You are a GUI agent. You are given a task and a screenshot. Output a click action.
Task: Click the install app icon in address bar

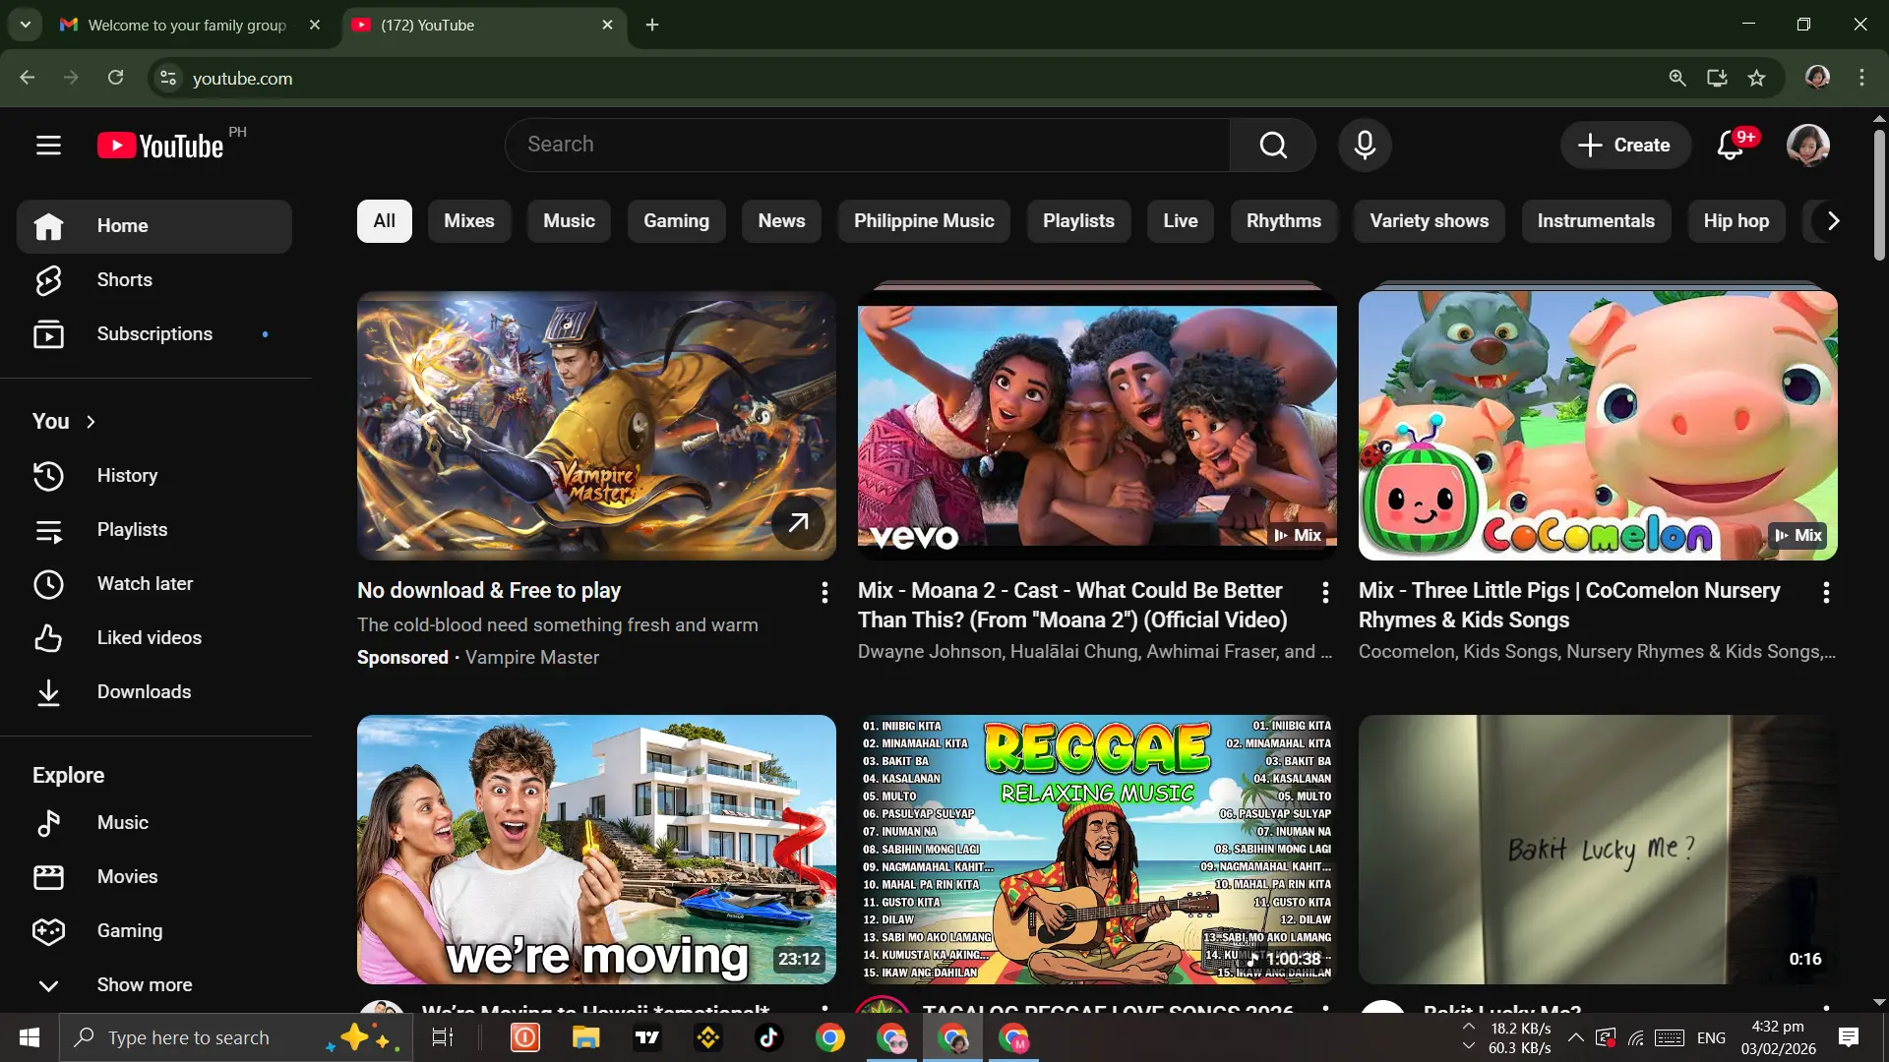coord(1717,78)
